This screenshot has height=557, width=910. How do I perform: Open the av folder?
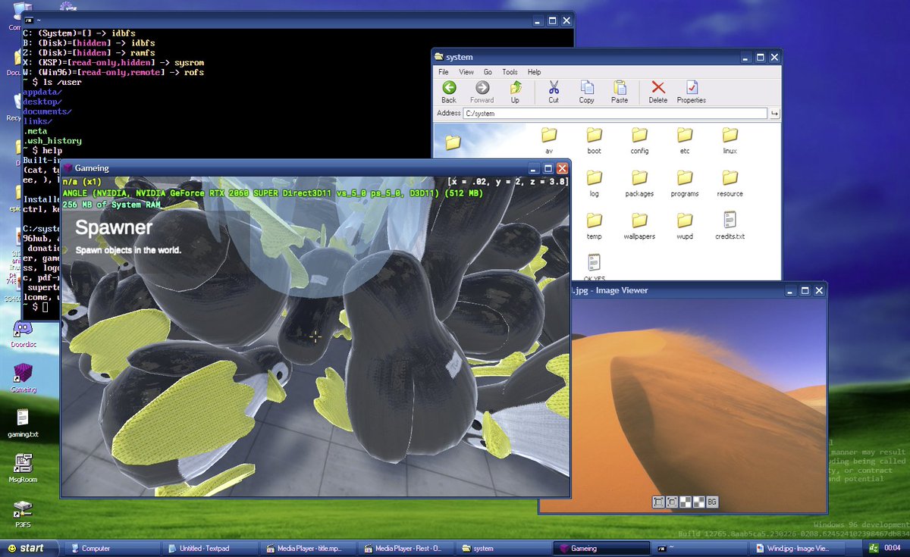(x=549, y=140)
